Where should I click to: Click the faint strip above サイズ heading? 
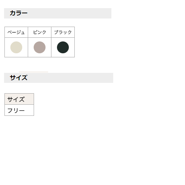[x=33, y=72]
